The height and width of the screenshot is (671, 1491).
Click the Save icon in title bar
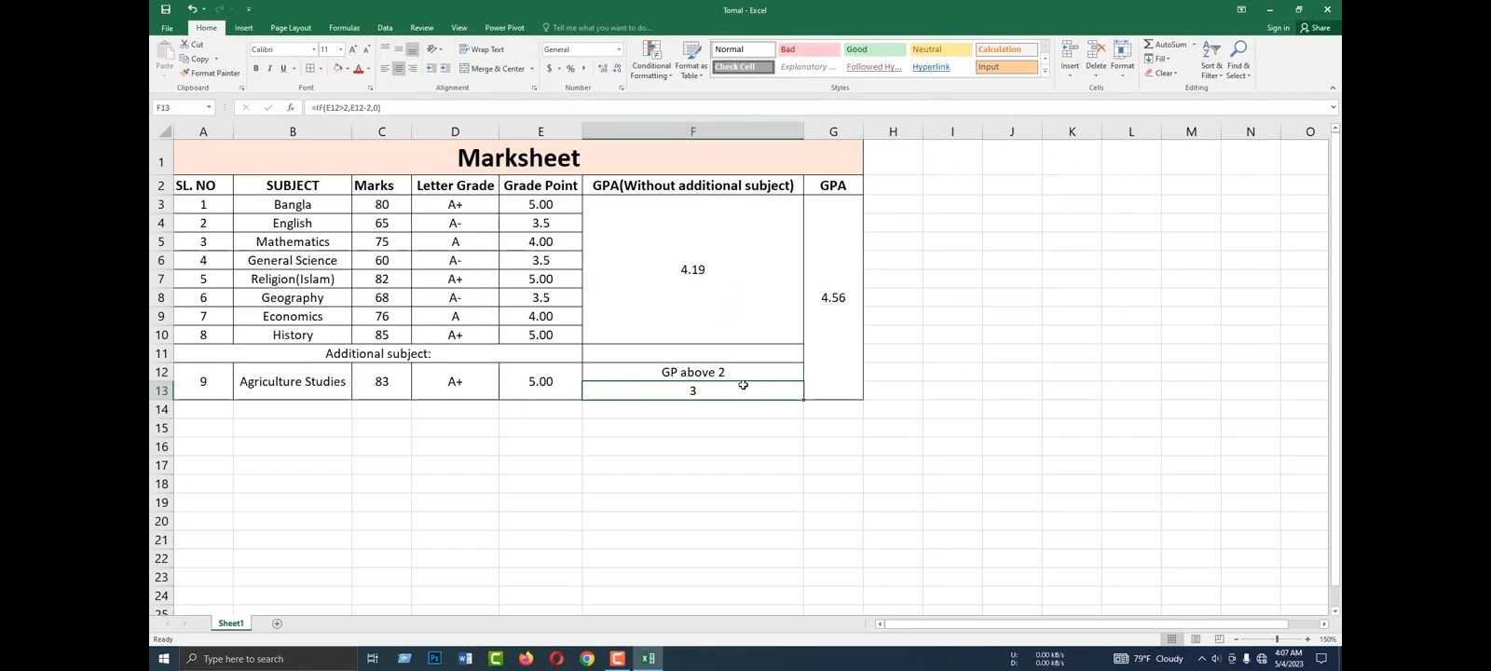[165, 9]
